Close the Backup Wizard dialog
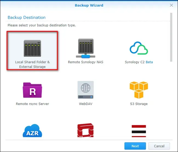 171,5
